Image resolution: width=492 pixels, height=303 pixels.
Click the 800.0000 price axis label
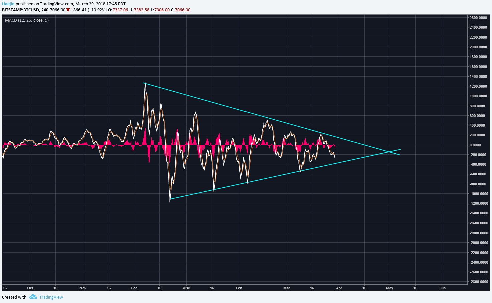(x=477, y=106)
